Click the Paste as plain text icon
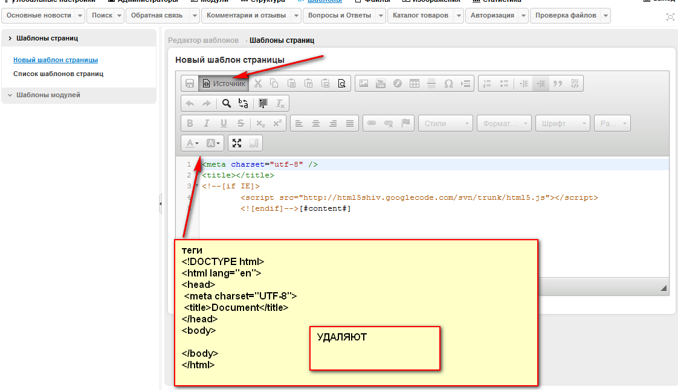Image resolution: width=678 pixels, height=390 pixels. 308,83
